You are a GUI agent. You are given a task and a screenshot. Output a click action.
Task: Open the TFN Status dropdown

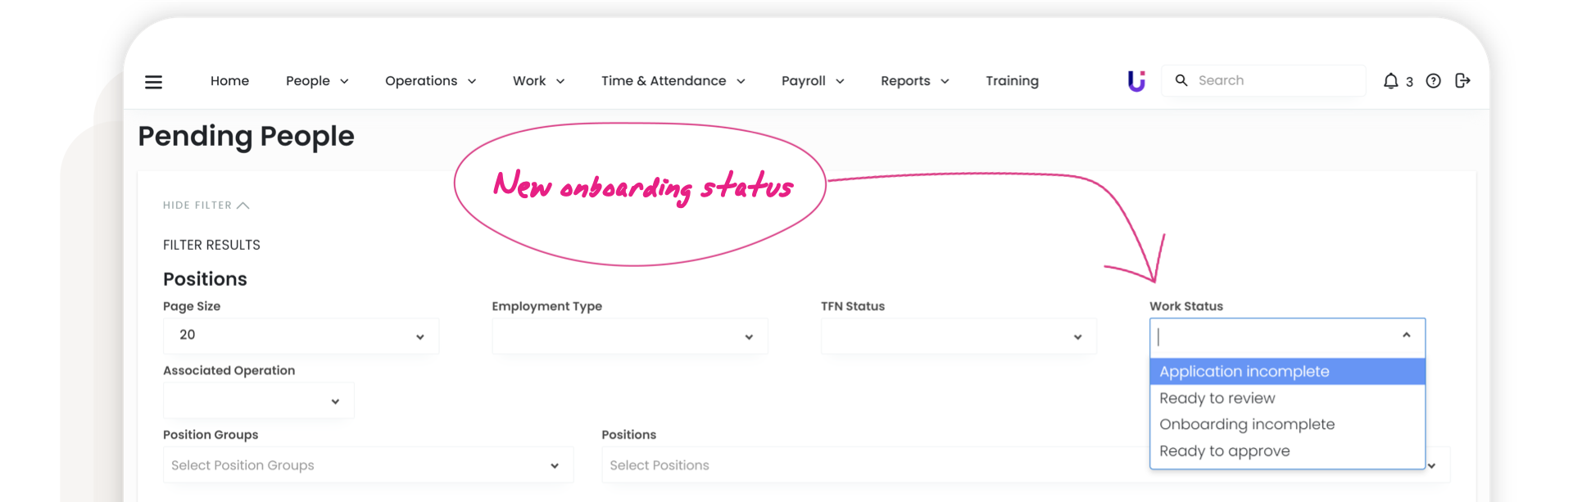(958, 337)
